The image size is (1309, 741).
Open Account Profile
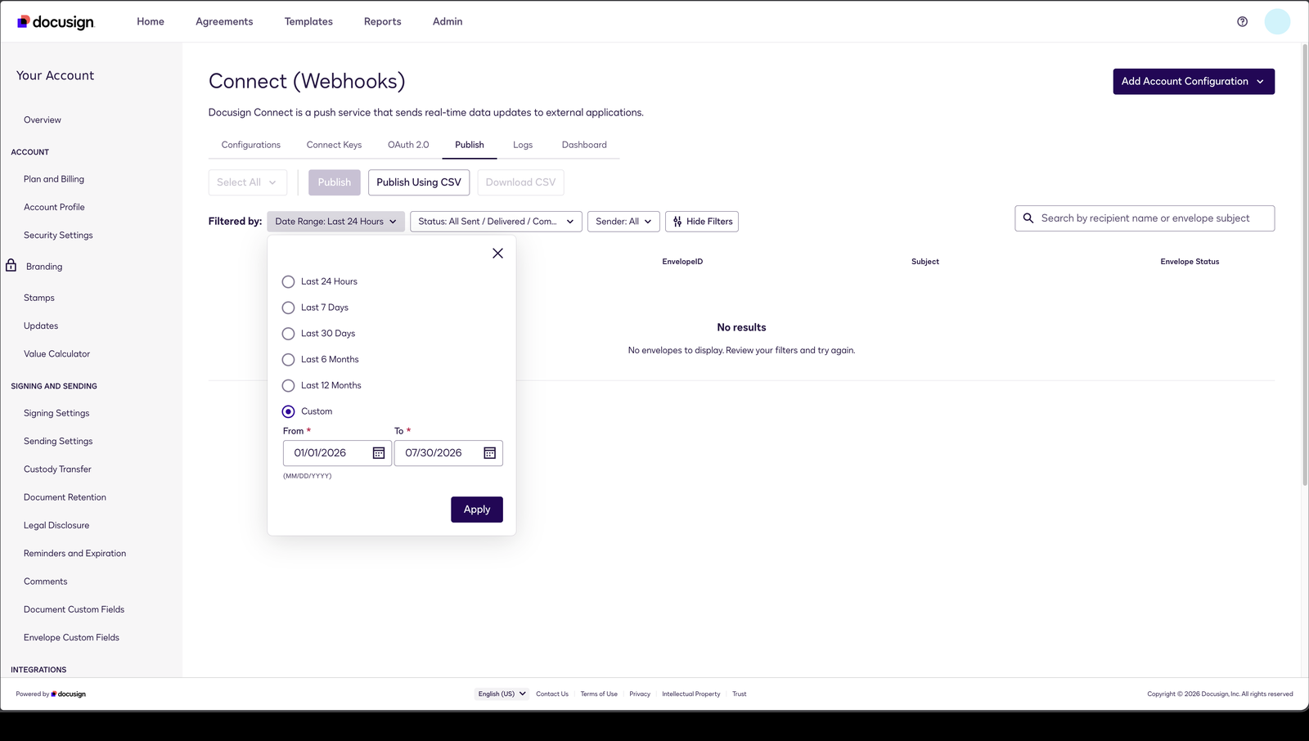pyautogui.click(x=54, y=208)
